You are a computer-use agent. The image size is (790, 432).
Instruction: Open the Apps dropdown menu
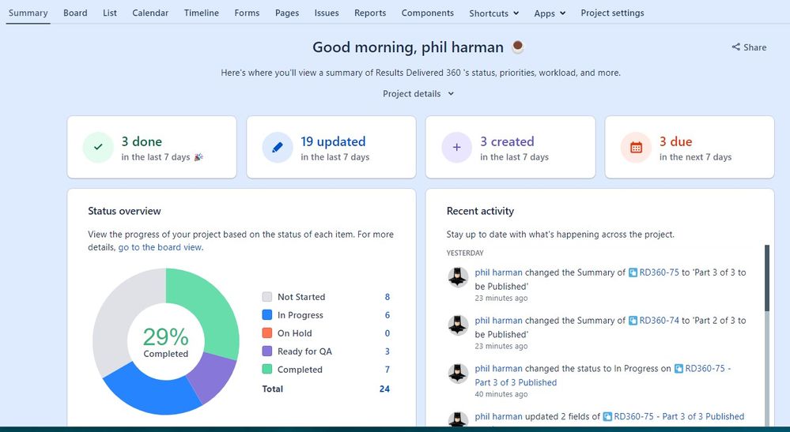point(550,13)
